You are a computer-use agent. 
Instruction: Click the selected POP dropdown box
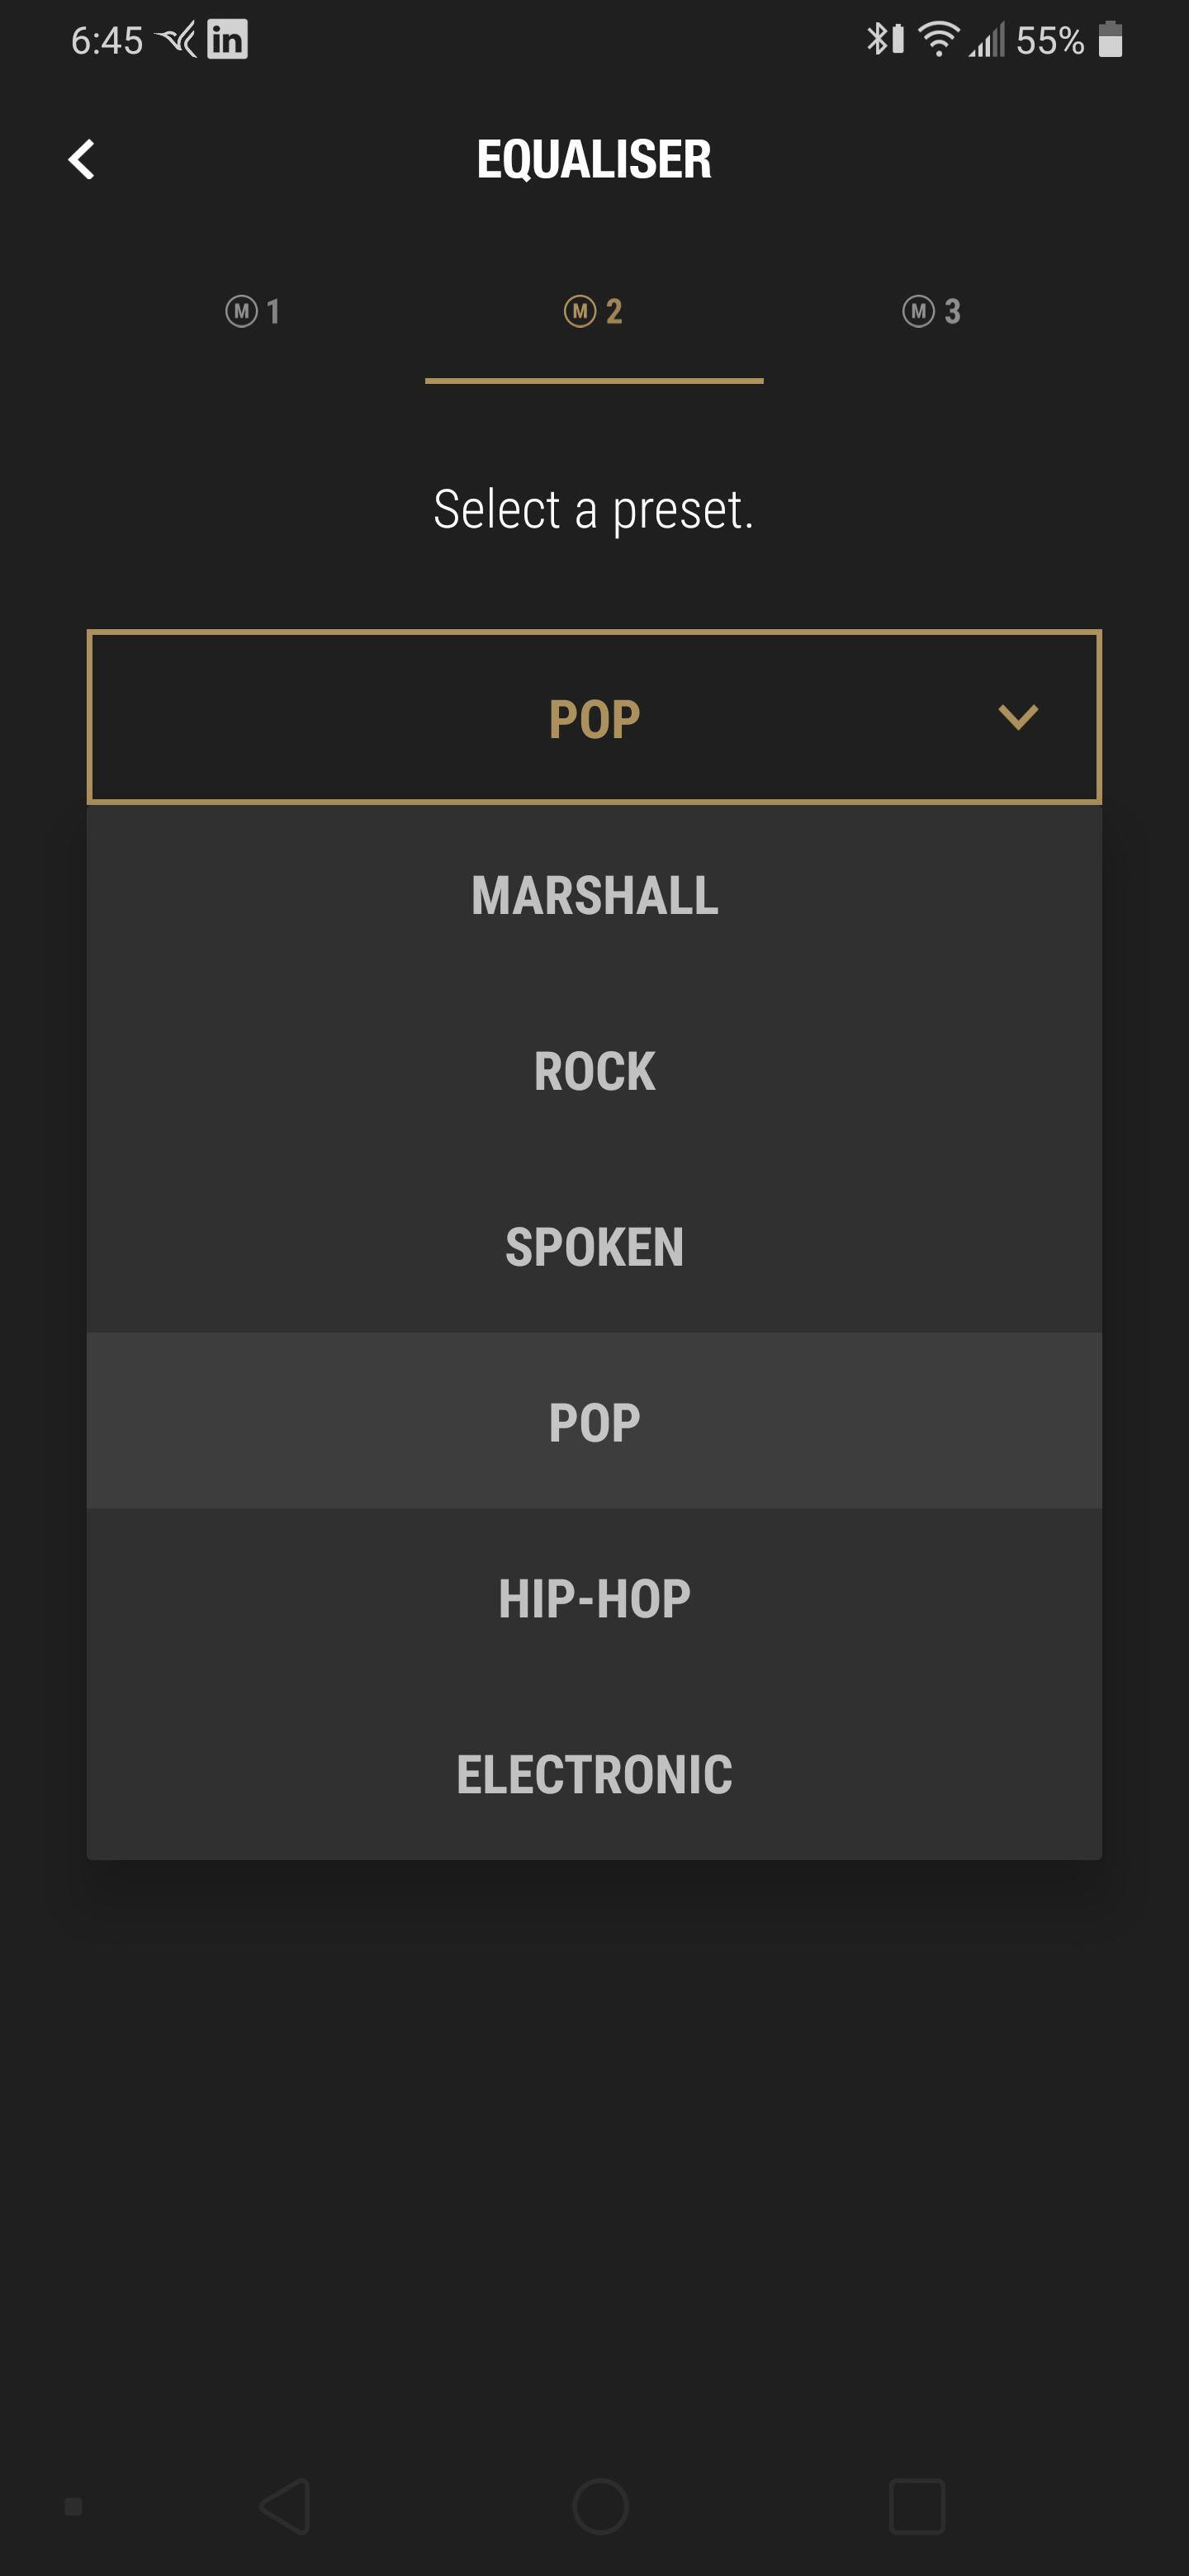click(594, 717)
